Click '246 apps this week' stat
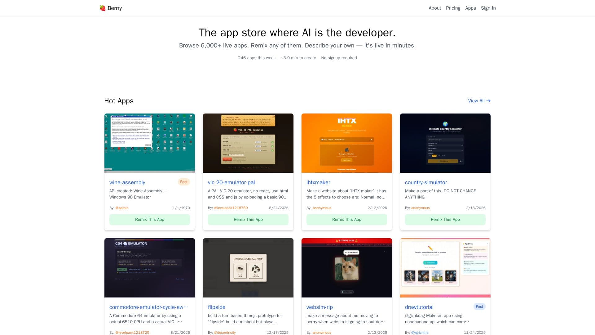 tap(257, 58)
